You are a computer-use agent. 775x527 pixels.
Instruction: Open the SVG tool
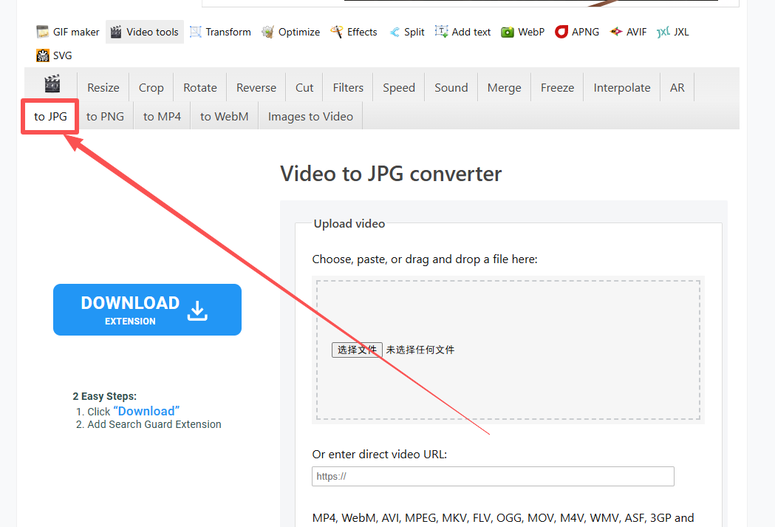[x=55, y=55]
